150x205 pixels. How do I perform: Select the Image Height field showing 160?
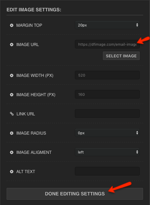click(x=107, y=94)
